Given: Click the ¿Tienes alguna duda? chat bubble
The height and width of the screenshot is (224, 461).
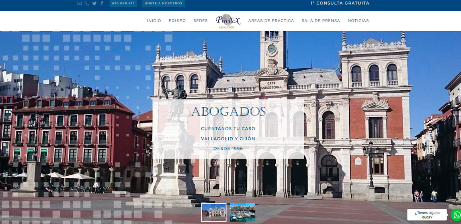Looking at the screenshot, I should click(427, 215).
